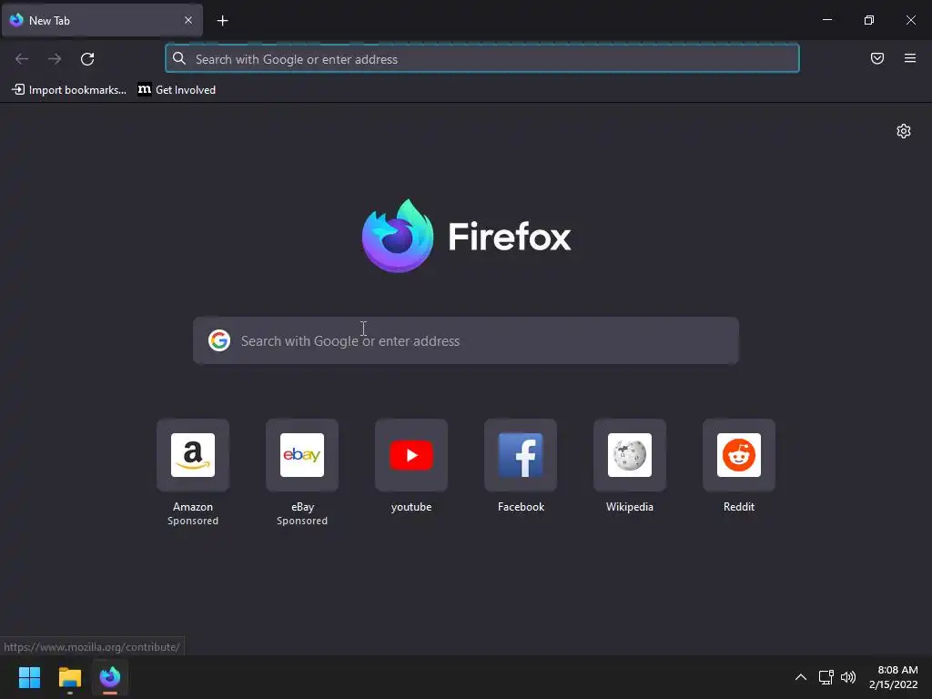932x699 pixels.
Task: Open the youtube shortcut tile
Action: click(x=411, y=455)
